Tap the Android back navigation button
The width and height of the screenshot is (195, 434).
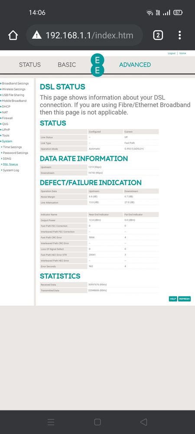pyautogui.click(x=143, y=422)
